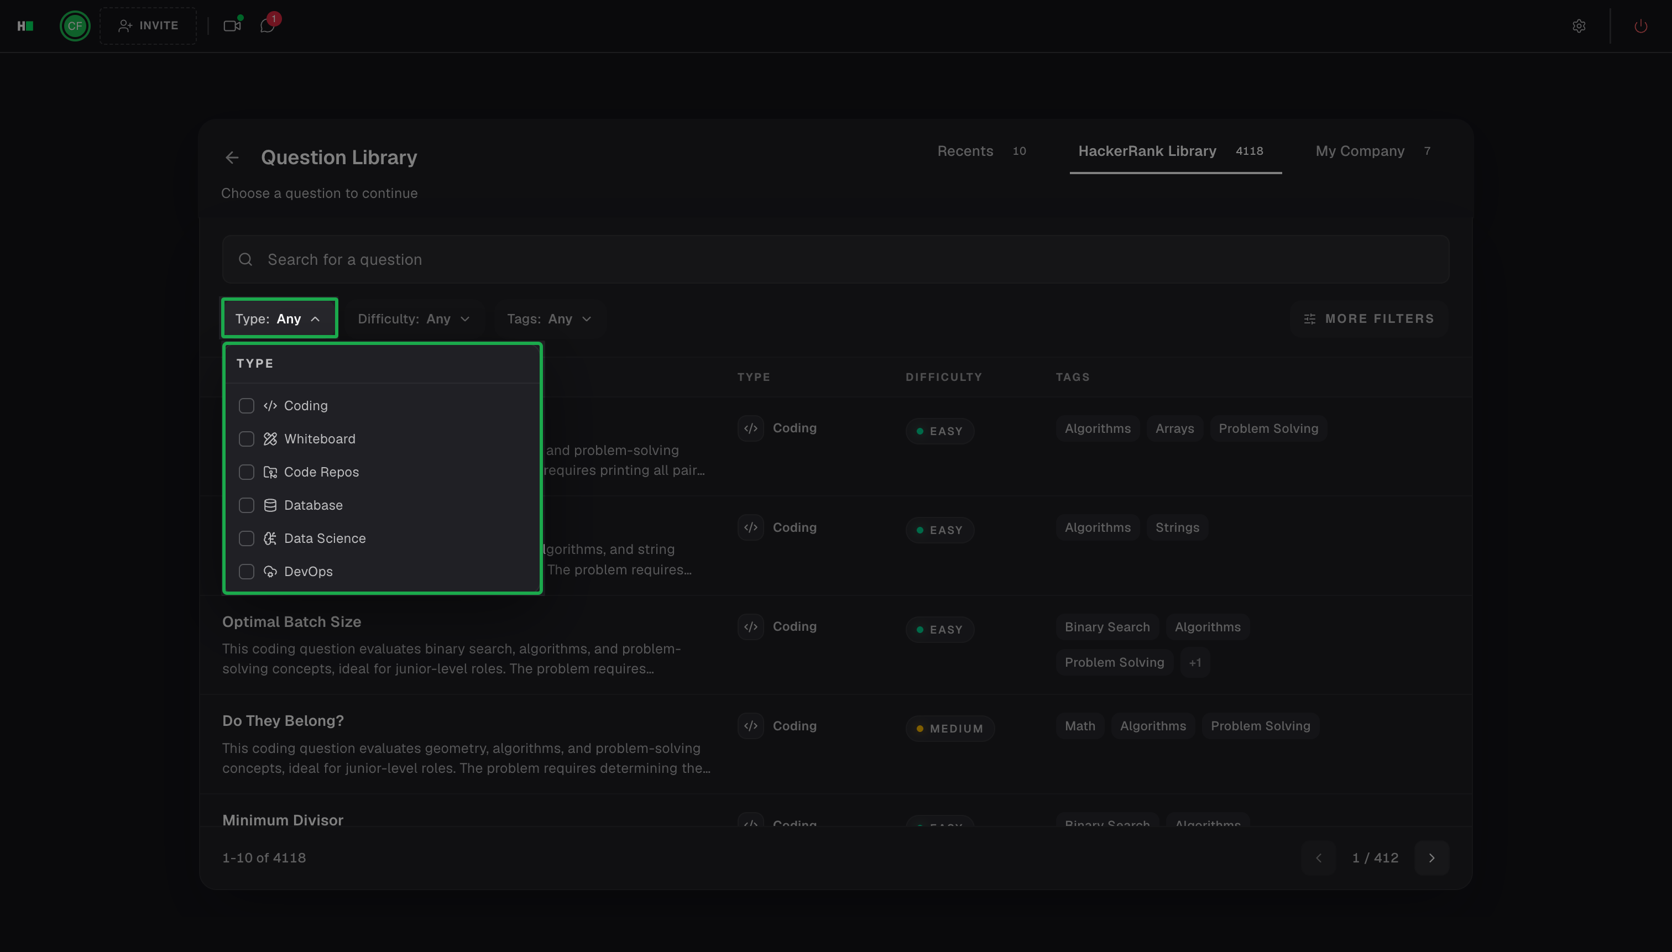This screenshot has height=952, width=1672.
Task: Go back using the arrow beside Question Library
Action: click(x=232, y=158)
